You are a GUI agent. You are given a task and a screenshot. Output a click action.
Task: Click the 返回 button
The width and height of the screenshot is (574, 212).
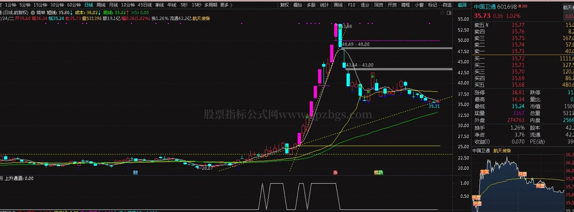click(x=462, y=5)
